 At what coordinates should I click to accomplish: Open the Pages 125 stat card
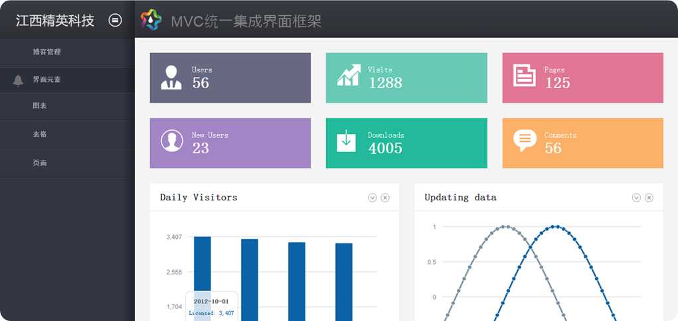582,78
